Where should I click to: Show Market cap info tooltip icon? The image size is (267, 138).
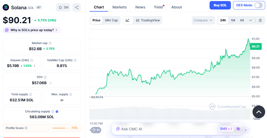pyautogui.click(x=50, y=43)
